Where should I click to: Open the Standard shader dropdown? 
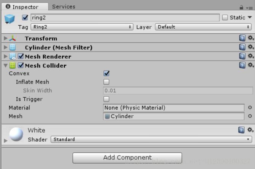[x=151, y=139]
